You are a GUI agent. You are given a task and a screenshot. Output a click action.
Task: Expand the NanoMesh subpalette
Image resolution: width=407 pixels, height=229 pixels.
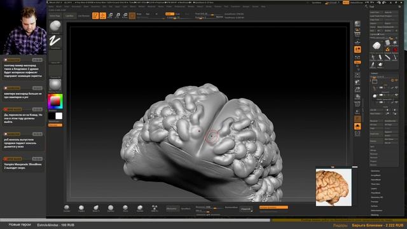coord(376,179)
